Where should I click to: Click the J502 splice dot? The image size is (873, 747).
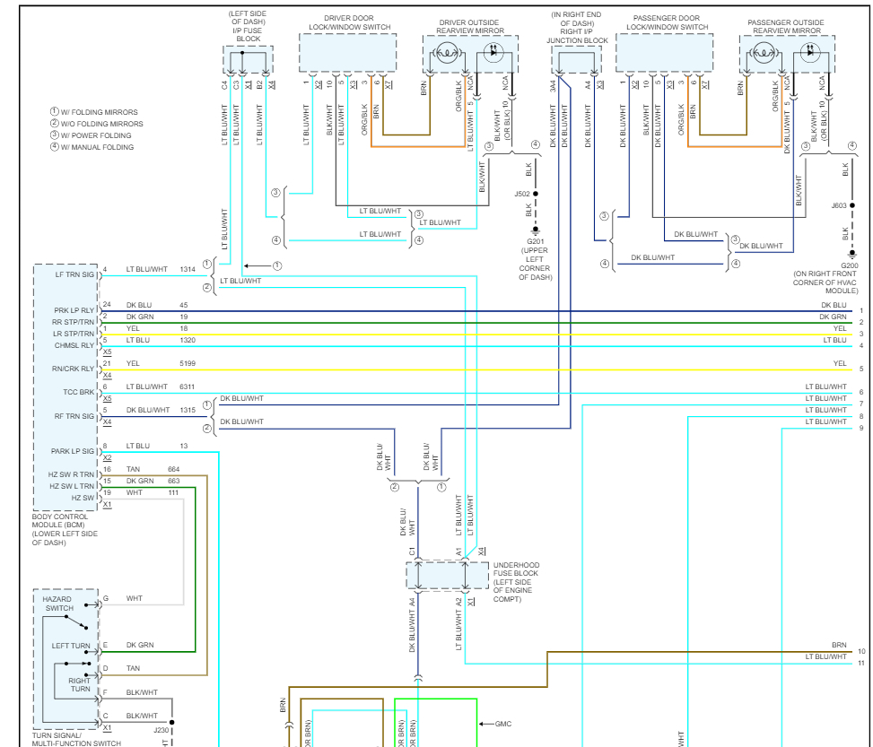pyautogui.click(x=536, y=193)
